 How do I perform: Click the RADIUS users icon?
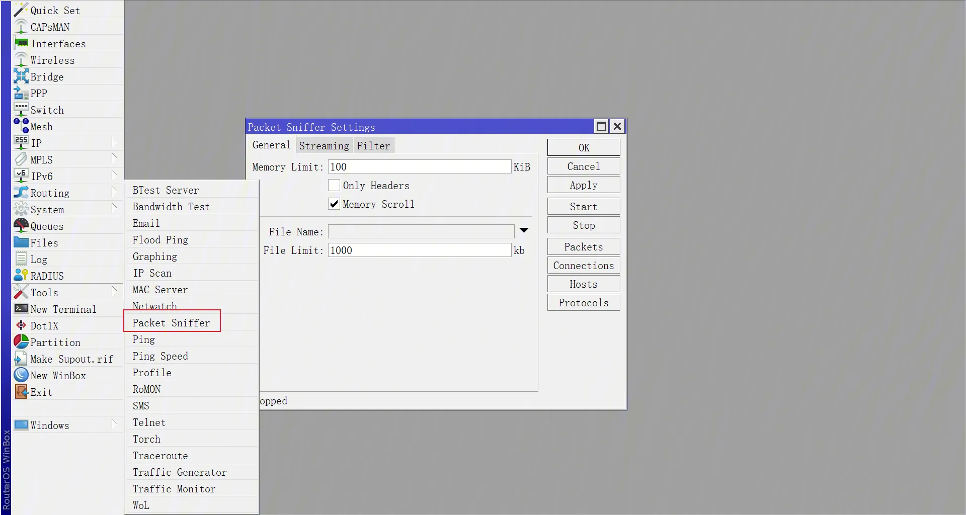[21, 276]
